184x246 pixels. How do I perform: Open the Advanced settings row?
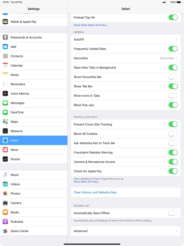[126, 231]
